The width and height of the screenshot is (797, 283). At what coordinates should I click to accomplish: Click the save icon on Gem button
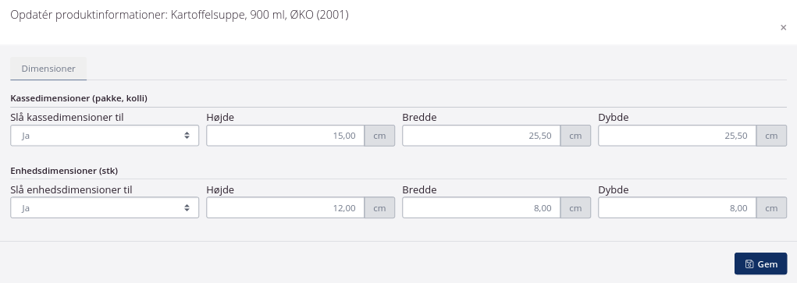[749, 264]
